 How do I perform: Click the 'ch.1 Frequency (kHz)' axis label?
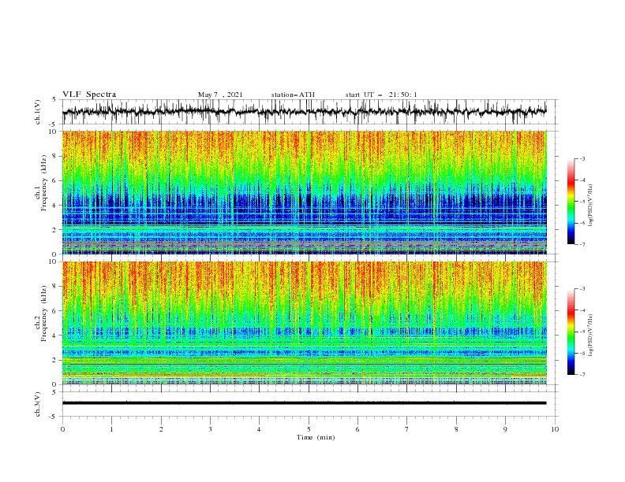click(41, 184)
